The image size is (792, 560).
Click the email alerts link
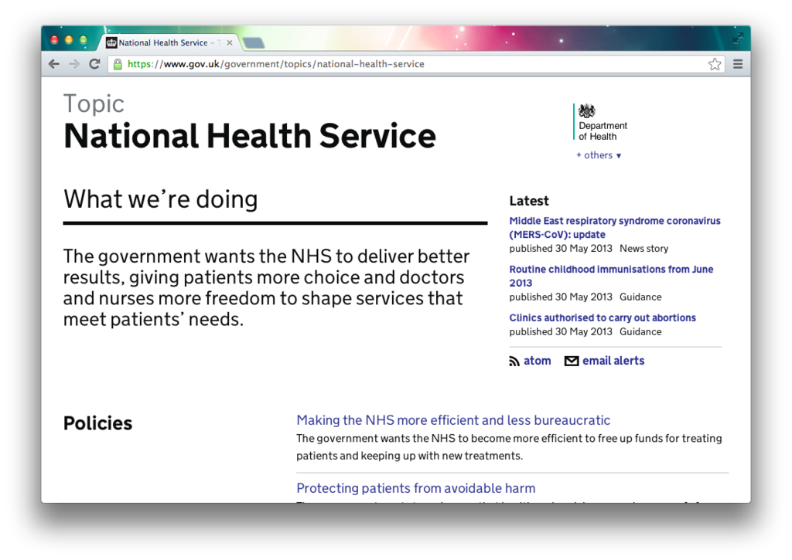(613, 361)
